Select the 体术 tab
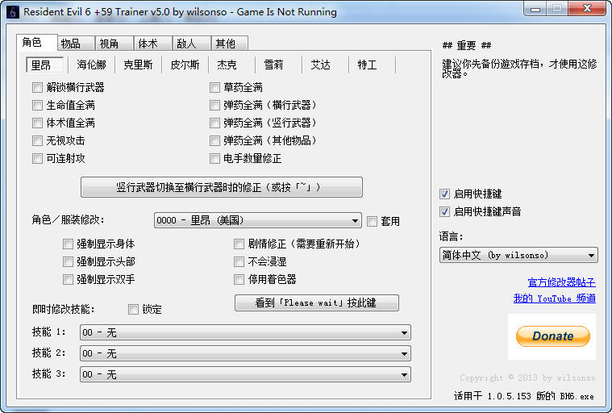Screen dimensions: 612x413 pyautogui.click(x=153, y=44)
